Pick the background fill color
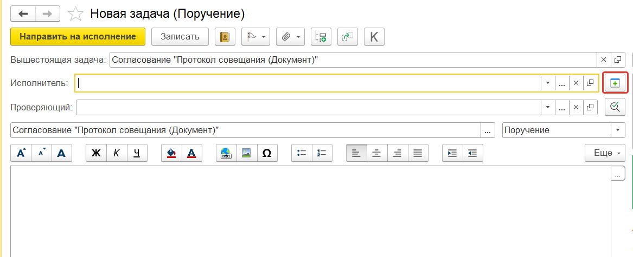The height and width of the screenshot is (257, 633). (x=171, y=153)
